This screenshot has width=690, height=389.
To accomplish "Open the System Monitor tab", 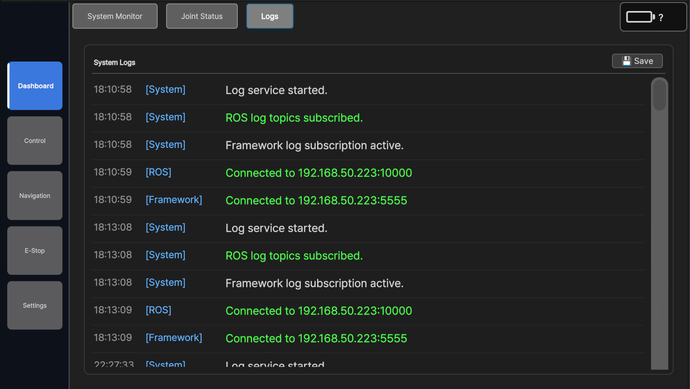I will (x=115, y=16).
